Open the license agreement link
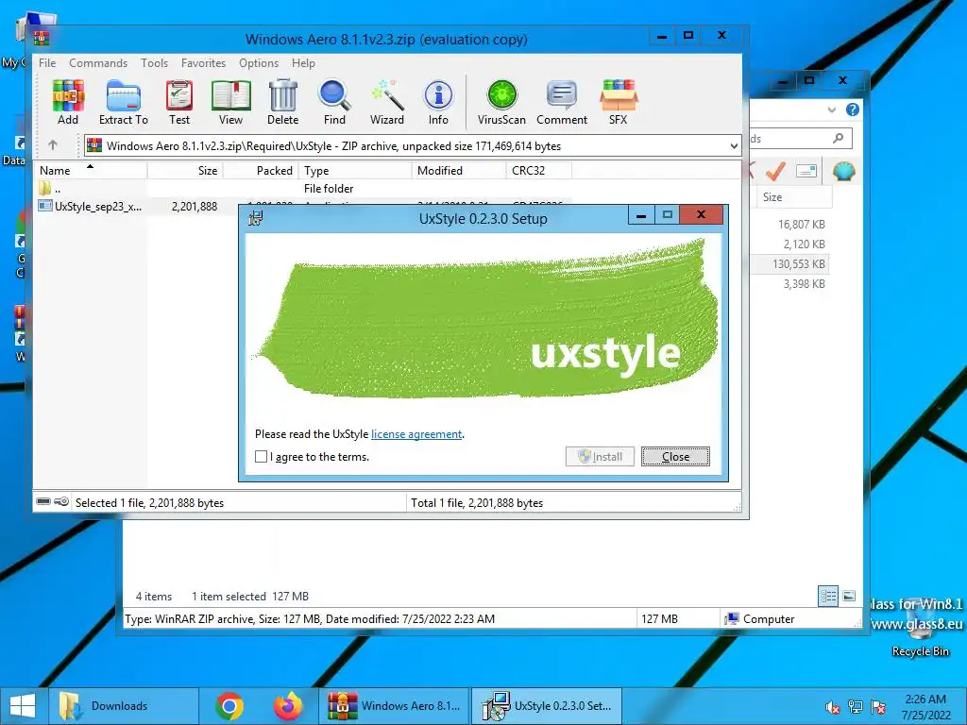This screenshot has height=725, width=967. point(416,434)
